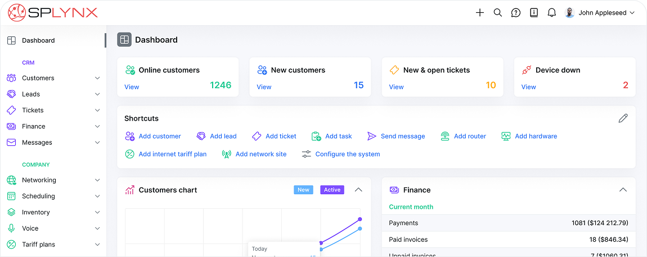
Task: Click the Device down plug icon
Action: click(x=527, y=70)
